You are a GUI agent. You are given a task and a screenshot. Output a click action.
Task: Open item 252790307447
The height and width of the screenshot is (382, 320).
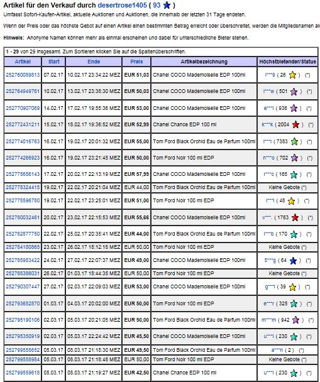point(23,286)
